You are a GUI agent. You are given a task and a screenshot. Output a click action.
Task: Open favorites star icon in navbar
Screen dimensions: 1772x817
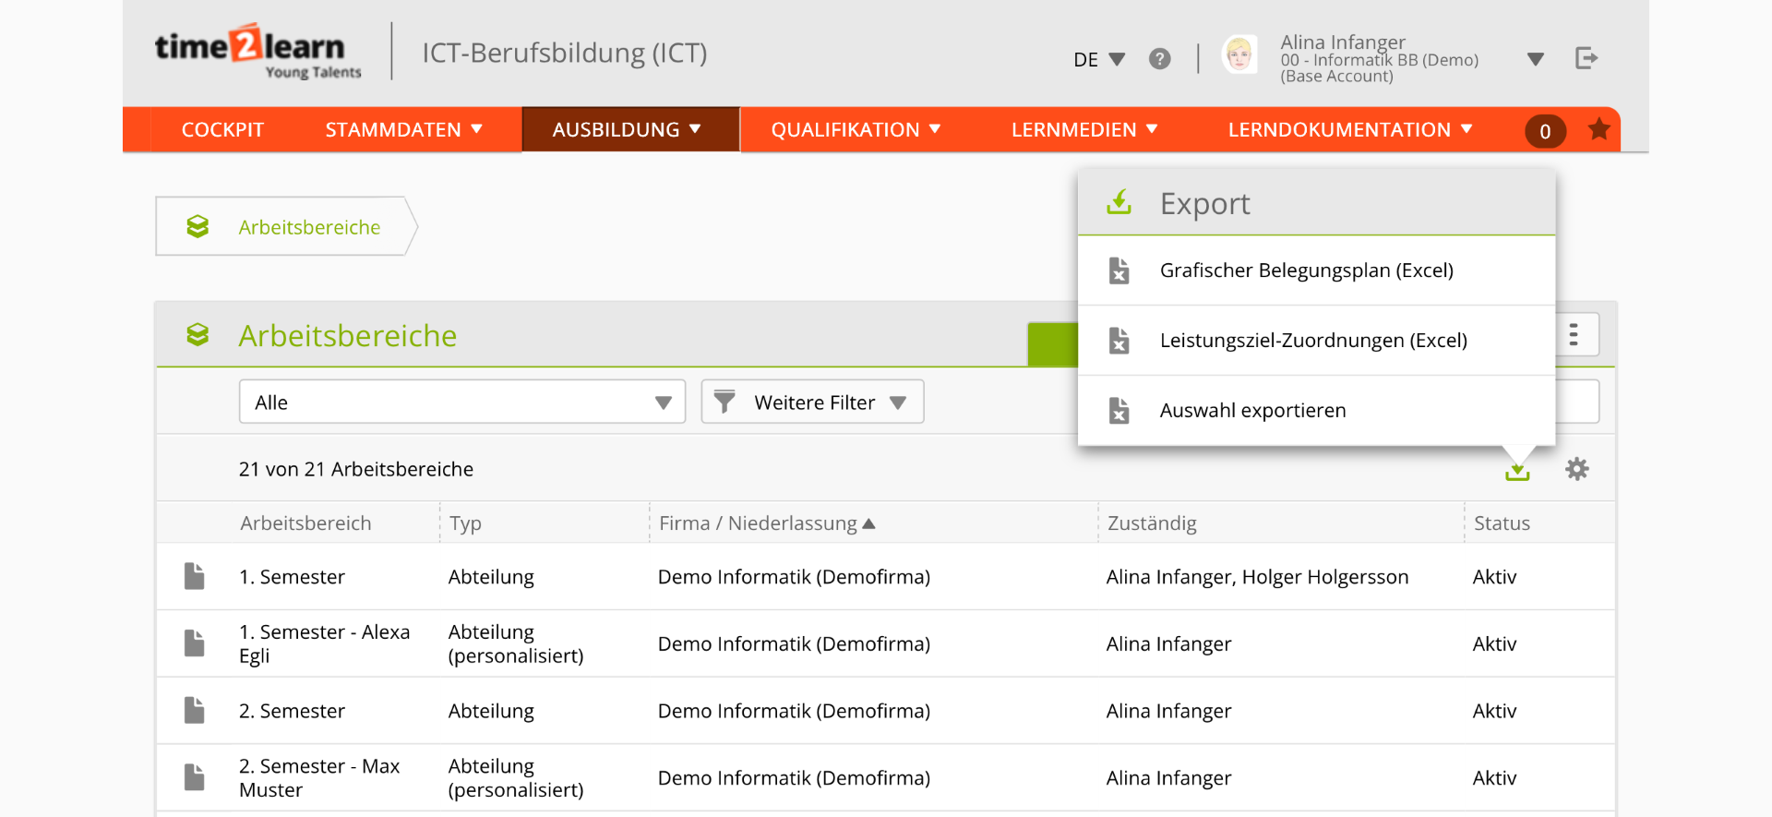coord(1598,130)
